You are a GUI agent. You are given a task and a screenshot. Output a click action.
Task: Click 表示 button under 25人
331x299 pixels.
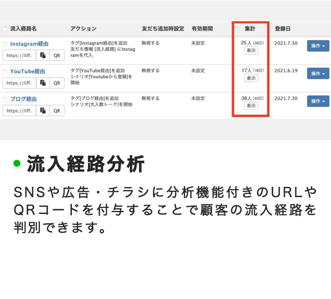[251, 51]
